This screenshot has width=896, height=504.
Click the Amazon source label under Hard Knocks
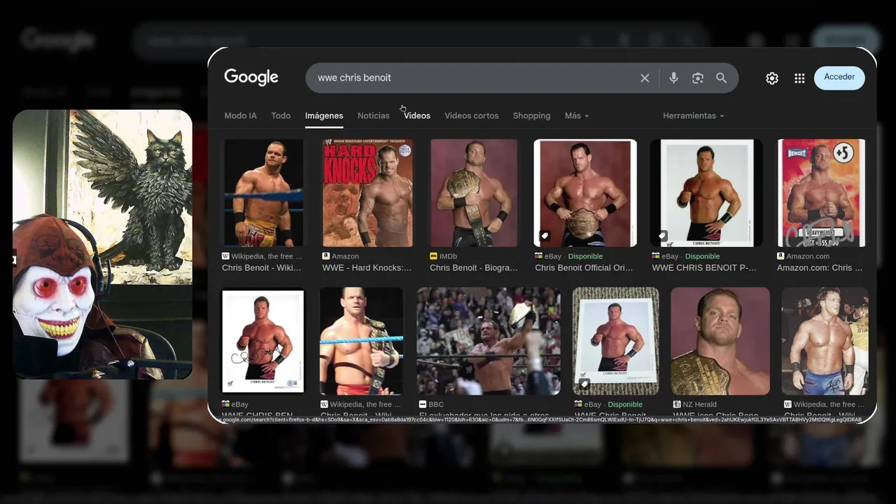(345, 256)
